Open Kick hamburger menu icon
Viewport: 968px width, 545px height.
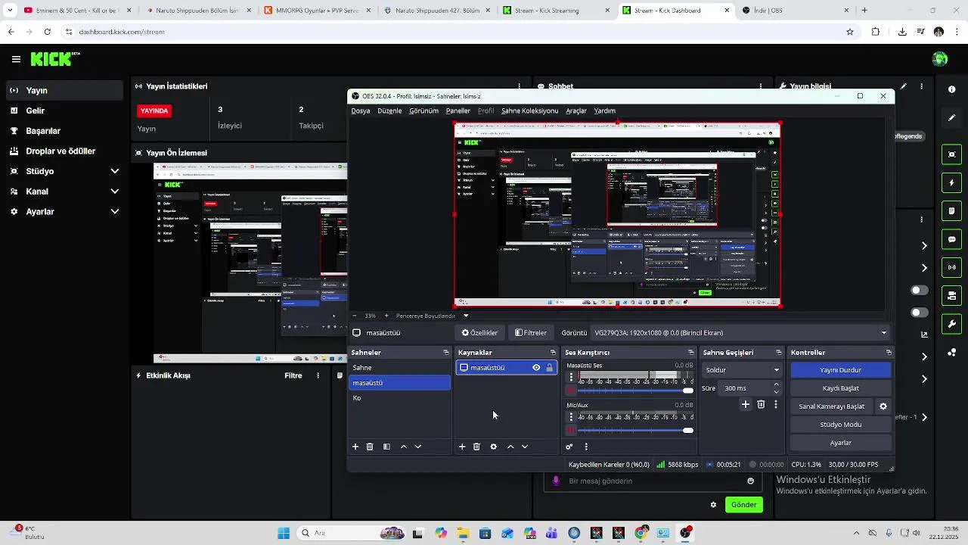pyautogui.click(x=16, y=59)
